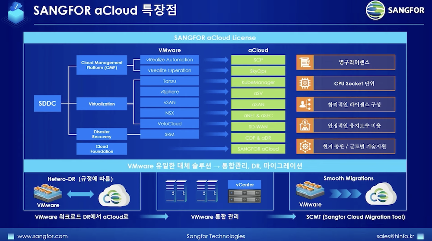The image size is (432, 241).
Task: Click the triple chevron migration arrows
Action: pos(345,193)
